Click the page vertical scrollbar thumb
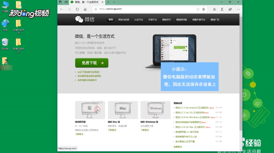Viewport: 274px width, 153px height. pyautogui.click(x=241, y=73)
